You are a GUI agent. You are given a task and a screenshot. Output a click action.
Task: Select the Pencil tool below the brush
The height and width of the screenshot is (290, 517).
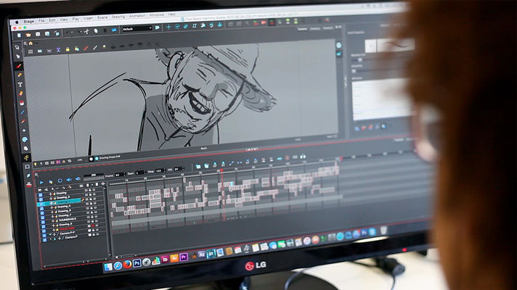pos(20,75)
